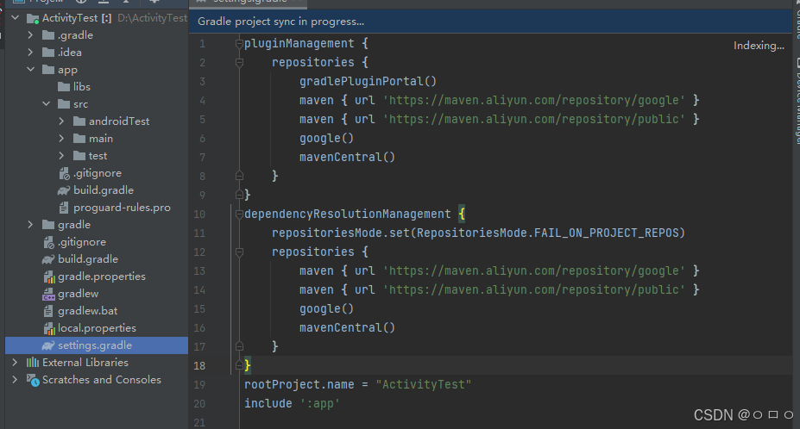This screenshot has width=800, height=429.
Task: Open the gradlew script file
Action: [78, 294]
